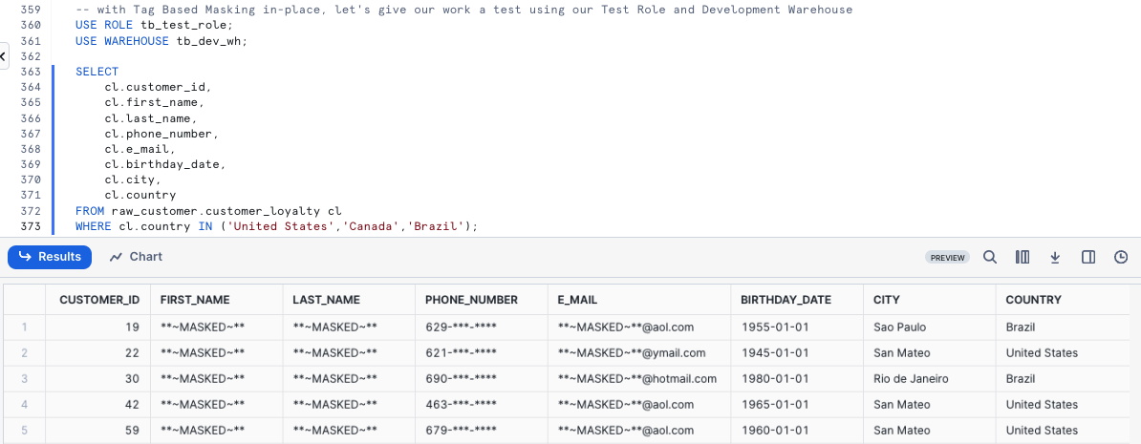Open the query details clock icon
This screenshot has width=1141, height=444.
click(1121, 257)
